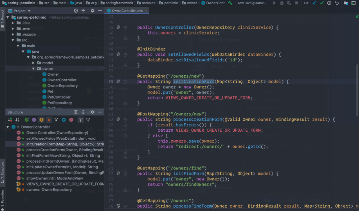Viewport: 359px width, 211px height.
Task: Click the gutter icon beside line 62
Action: 118,119
